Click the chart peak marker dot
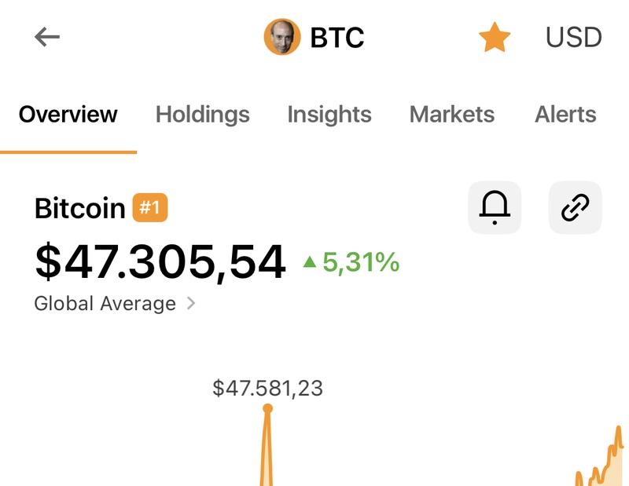The height and width of the screenshot is (486, 629). (267, 408)
